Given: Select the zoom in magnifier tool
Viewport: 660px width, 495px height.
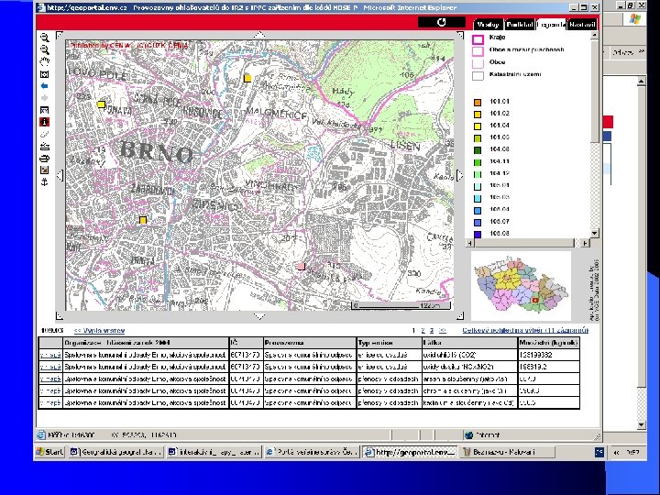Looking at the screenshot, I should pyautogui.click(x=45, y=37).
